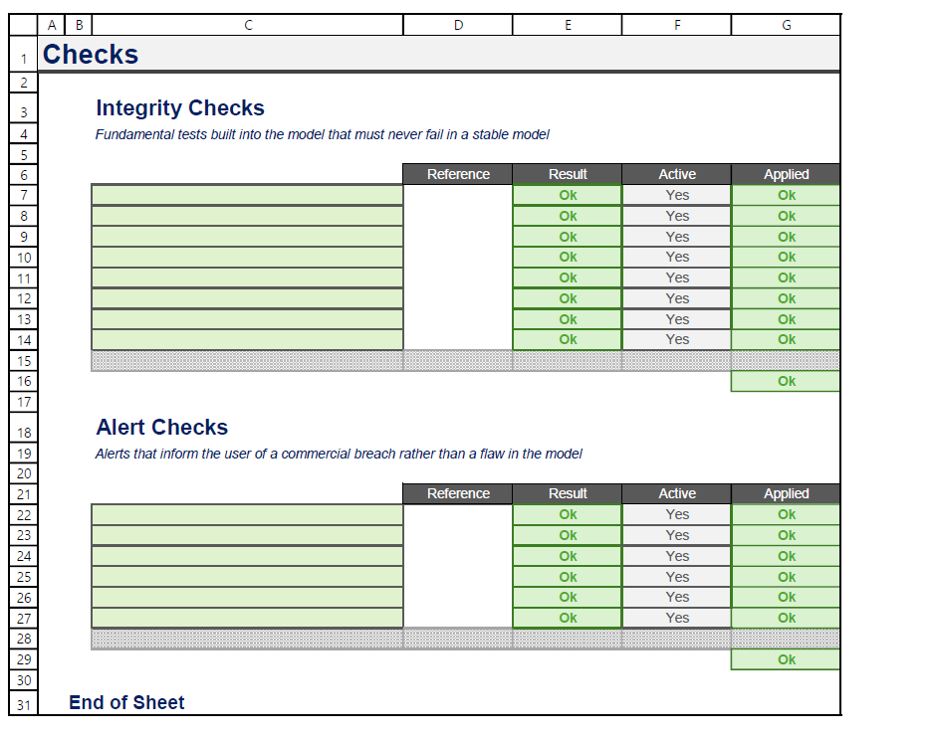This screenshot has width=936, height=739.
Task: Click the Integrity Checks heading
Action: coord(179,107)
